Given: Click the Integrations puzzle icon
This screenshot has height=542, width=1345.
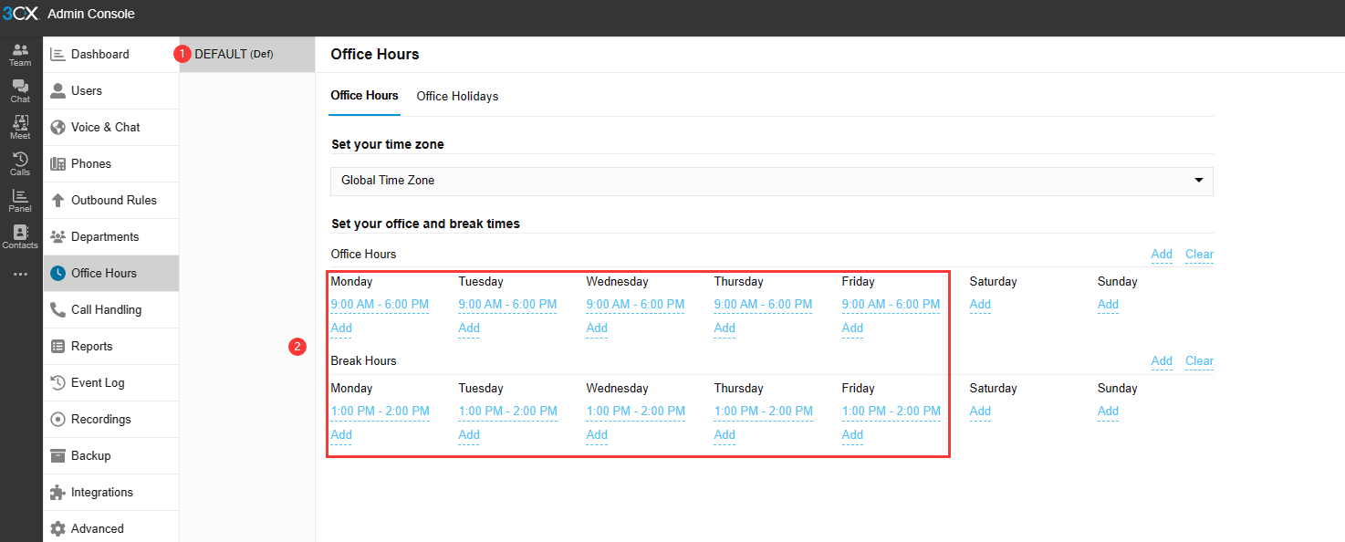Looking at the screenshot, I should tap(57, 492).
